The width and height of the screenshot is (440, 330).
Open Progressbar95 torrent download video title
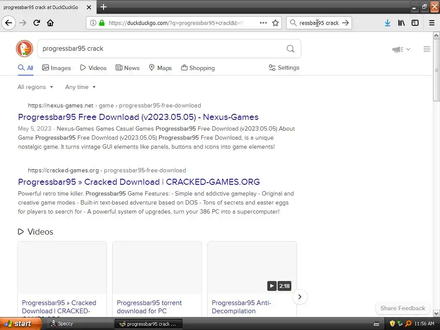[149, 307]
